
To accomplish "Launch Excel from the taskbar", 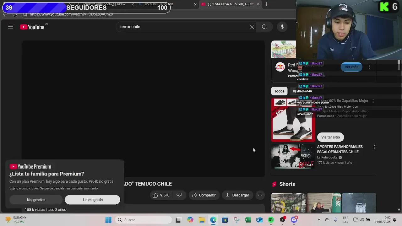I will coord(248,220).
